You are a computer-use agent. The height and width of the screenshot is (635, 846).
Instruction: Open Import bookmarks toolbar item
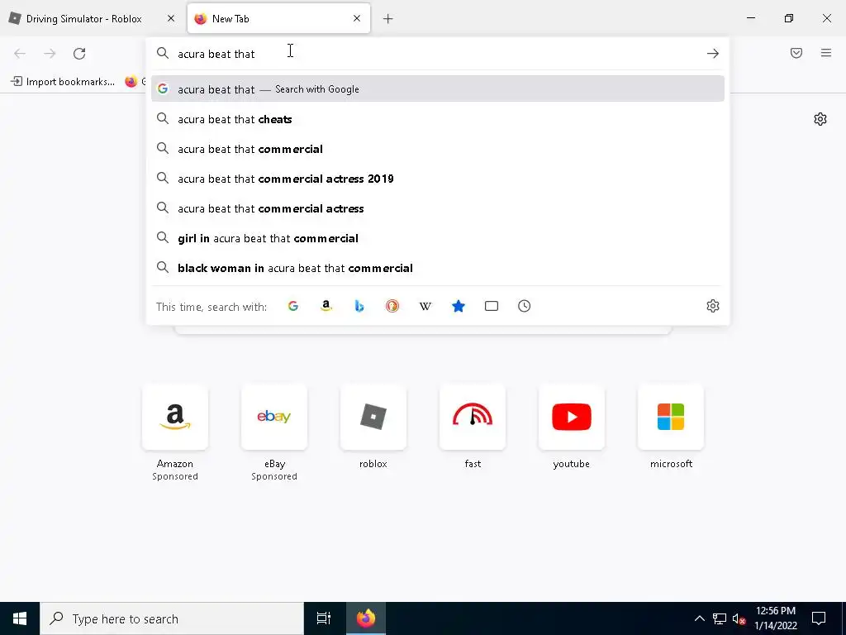[63, 82]
